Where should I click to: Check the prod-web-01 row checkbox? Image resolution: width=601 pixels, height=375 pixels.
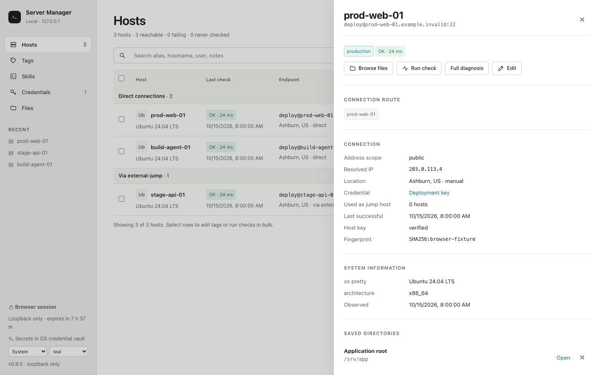(121, 119)
